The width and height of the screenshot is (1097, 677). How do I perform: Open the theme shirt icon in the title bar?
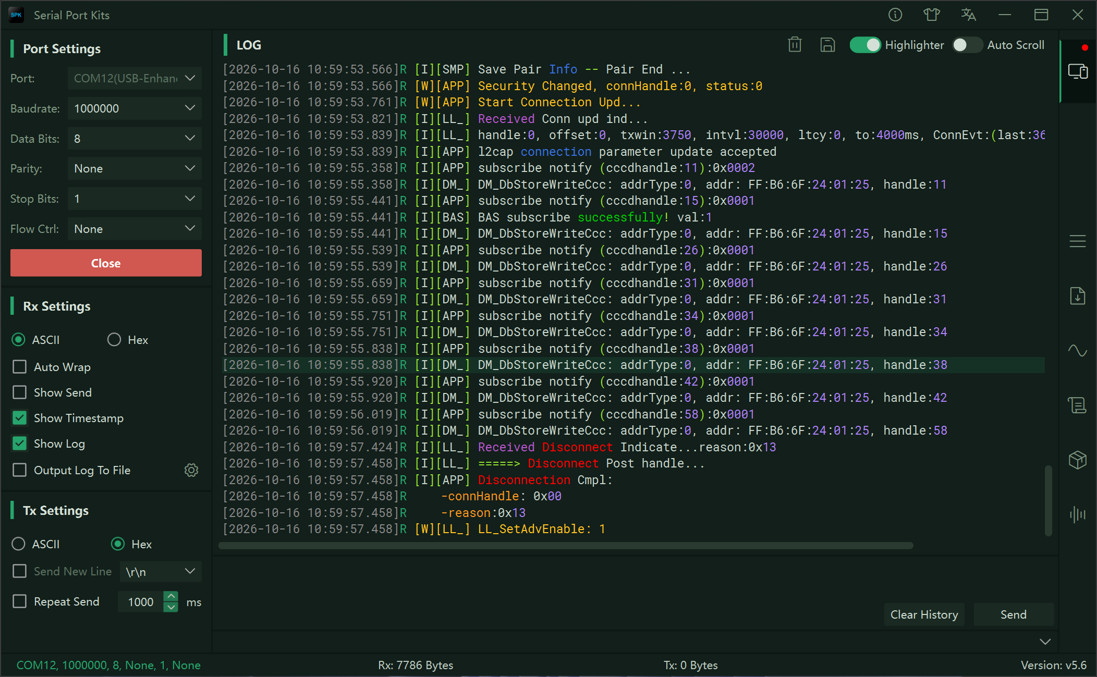tap(932, 15)
